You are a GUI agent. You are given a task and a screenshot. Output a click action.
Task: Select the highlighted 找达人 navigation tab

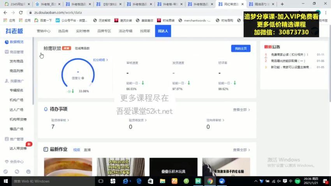pos(163,31)
